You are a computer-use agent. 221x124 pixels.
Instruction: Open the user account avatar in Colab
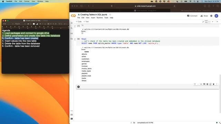(x=217, y=16)
